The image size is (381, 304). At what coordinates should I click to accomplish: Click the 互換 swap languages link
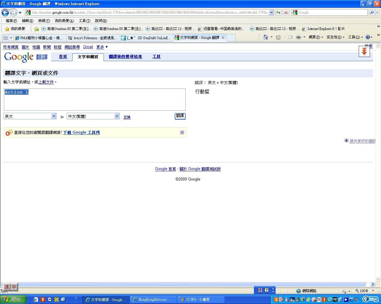127,117
